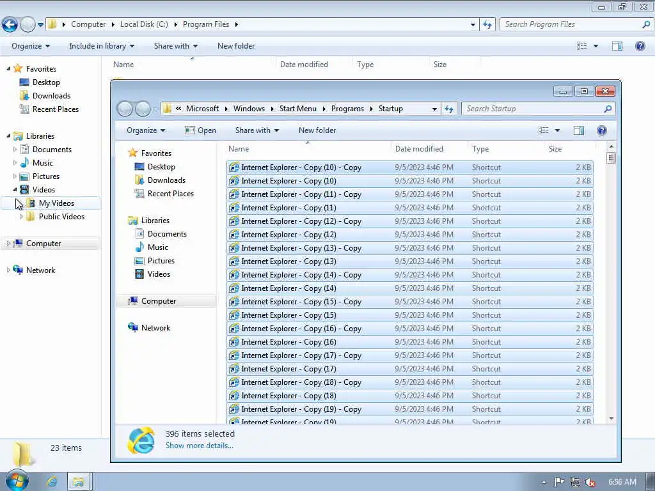This screenshot has height=491, width=655.
Task: Click Local Disk (C:) breadcrumb
Action: [144, 24]
